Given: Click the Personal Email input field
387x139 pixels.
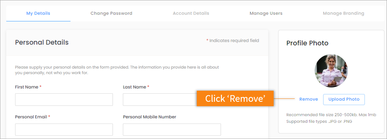Looking at the screenshot, I should (64, 130).
